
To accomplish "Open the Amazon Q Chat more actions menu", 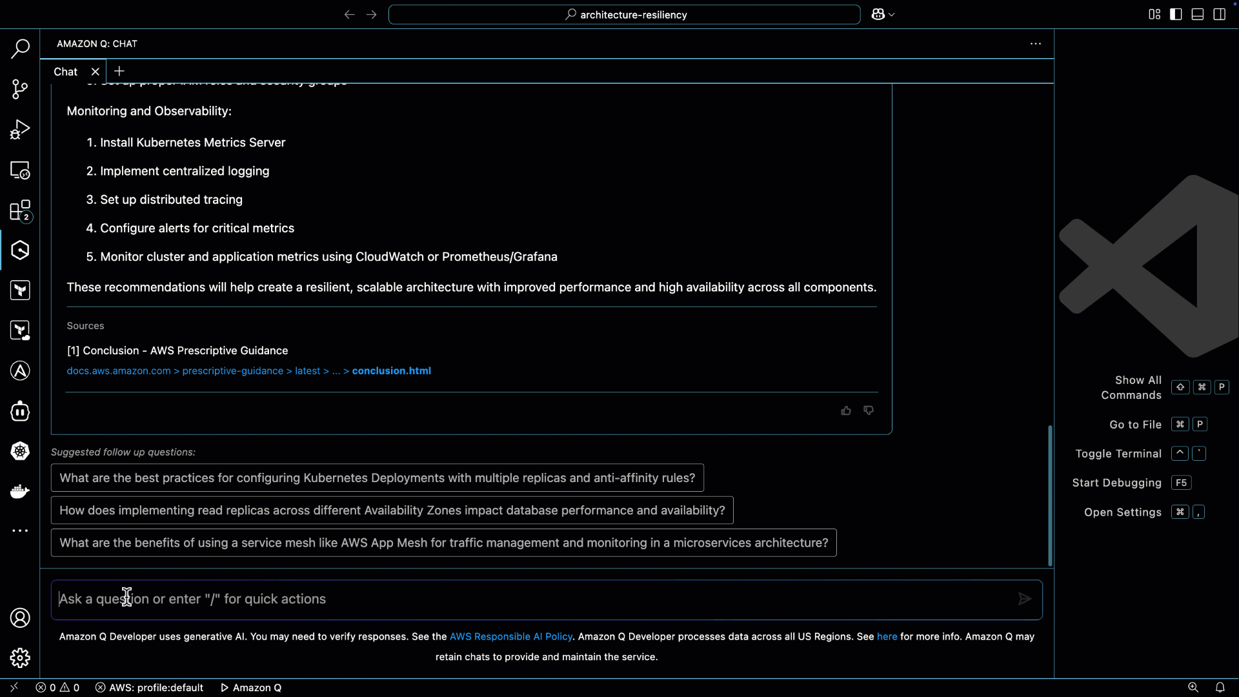I will coord(1035,43).
